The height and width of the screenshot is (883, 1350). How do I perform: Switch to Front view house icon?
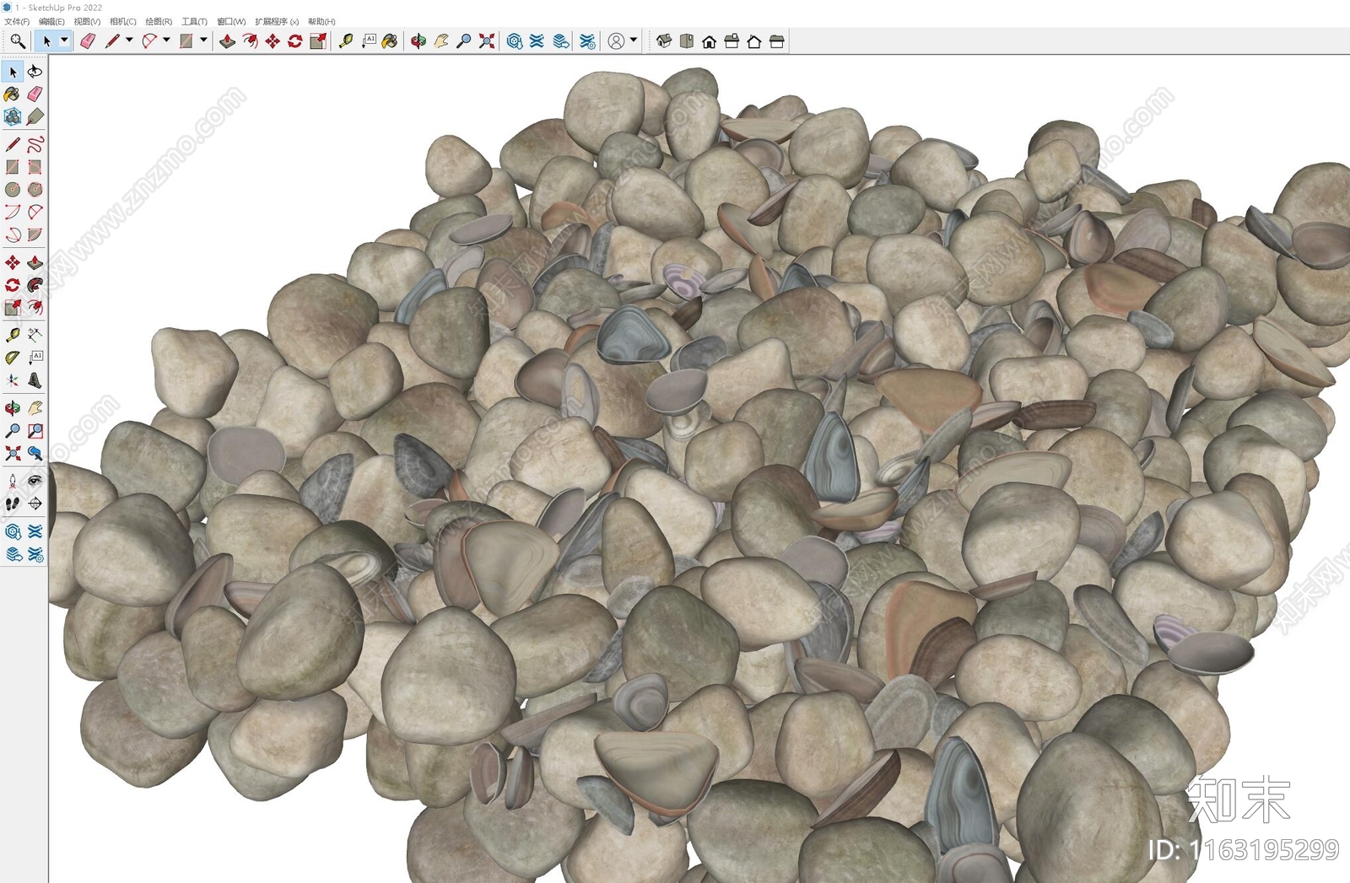coord(710,40)
